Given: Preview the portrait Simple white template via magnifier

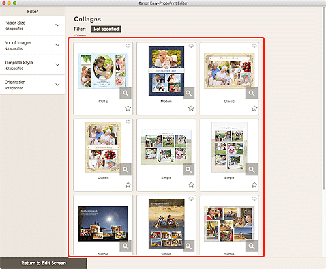Looking at the screenshot, I should [252, 169].
